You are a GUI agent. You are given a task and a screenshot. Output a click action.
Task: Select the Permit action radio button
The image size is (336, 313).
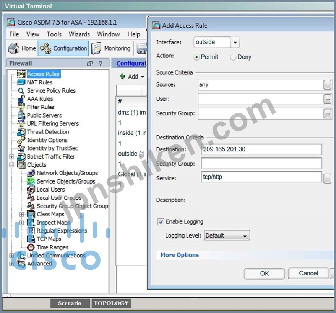click(196, 57)
